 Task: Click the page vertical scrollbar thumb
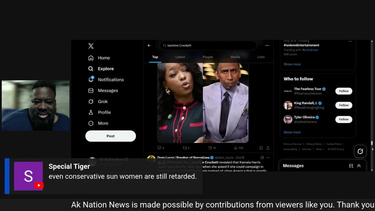click(x=372, y=143)
